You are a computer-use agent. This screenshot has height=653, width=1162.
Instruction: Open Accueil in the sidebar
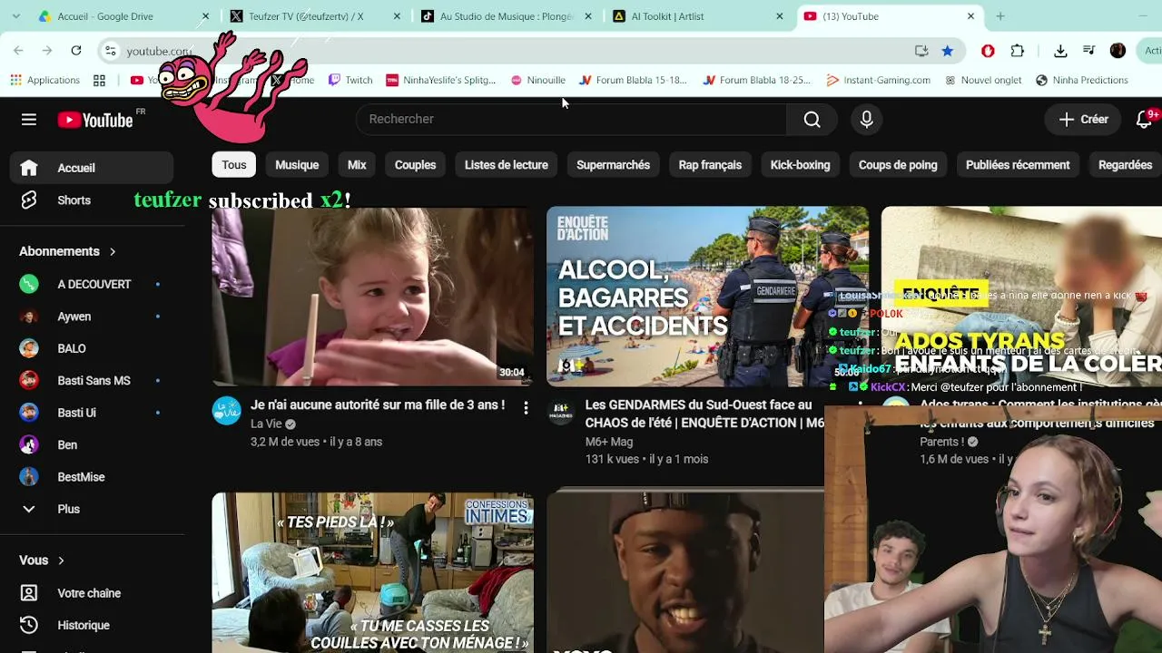coord(91,168)
